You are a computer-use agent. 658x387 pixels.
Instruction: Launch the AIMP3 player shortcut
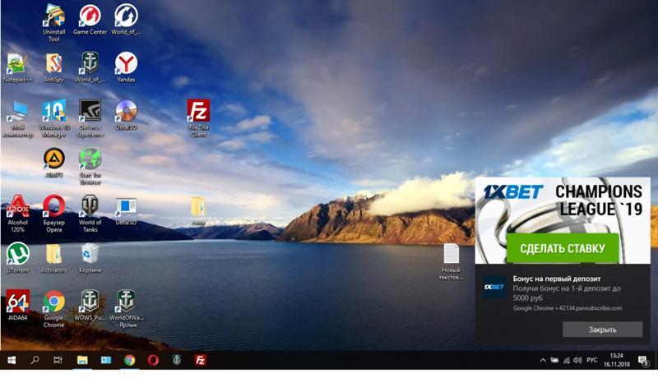point(53,163)
